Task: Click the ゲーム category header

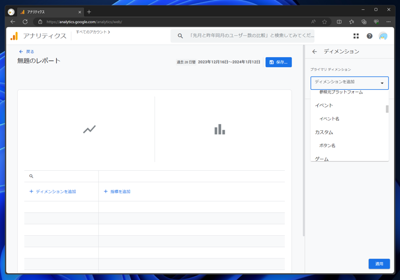Action: point(322,159)
